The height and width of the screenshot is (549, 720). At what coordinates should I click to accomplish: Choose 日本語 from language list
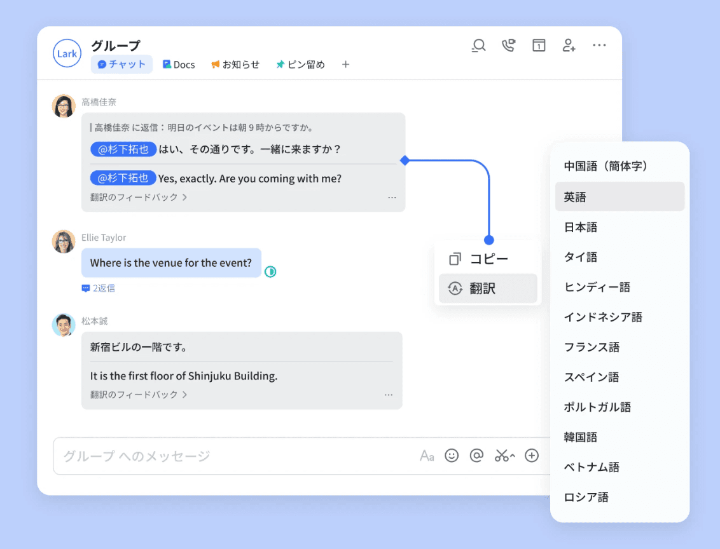tap(620, 227)
